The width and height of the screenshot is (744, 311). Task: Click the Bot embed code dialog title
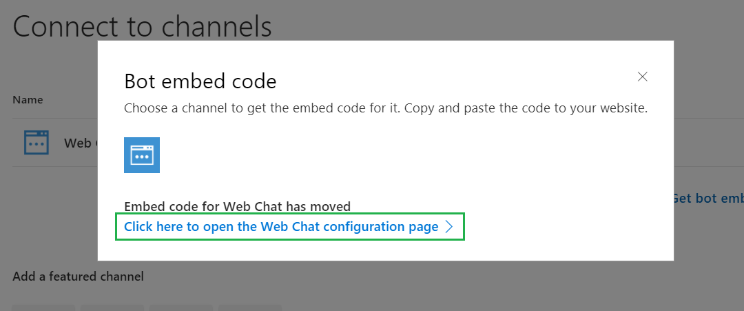coord(200,81)
